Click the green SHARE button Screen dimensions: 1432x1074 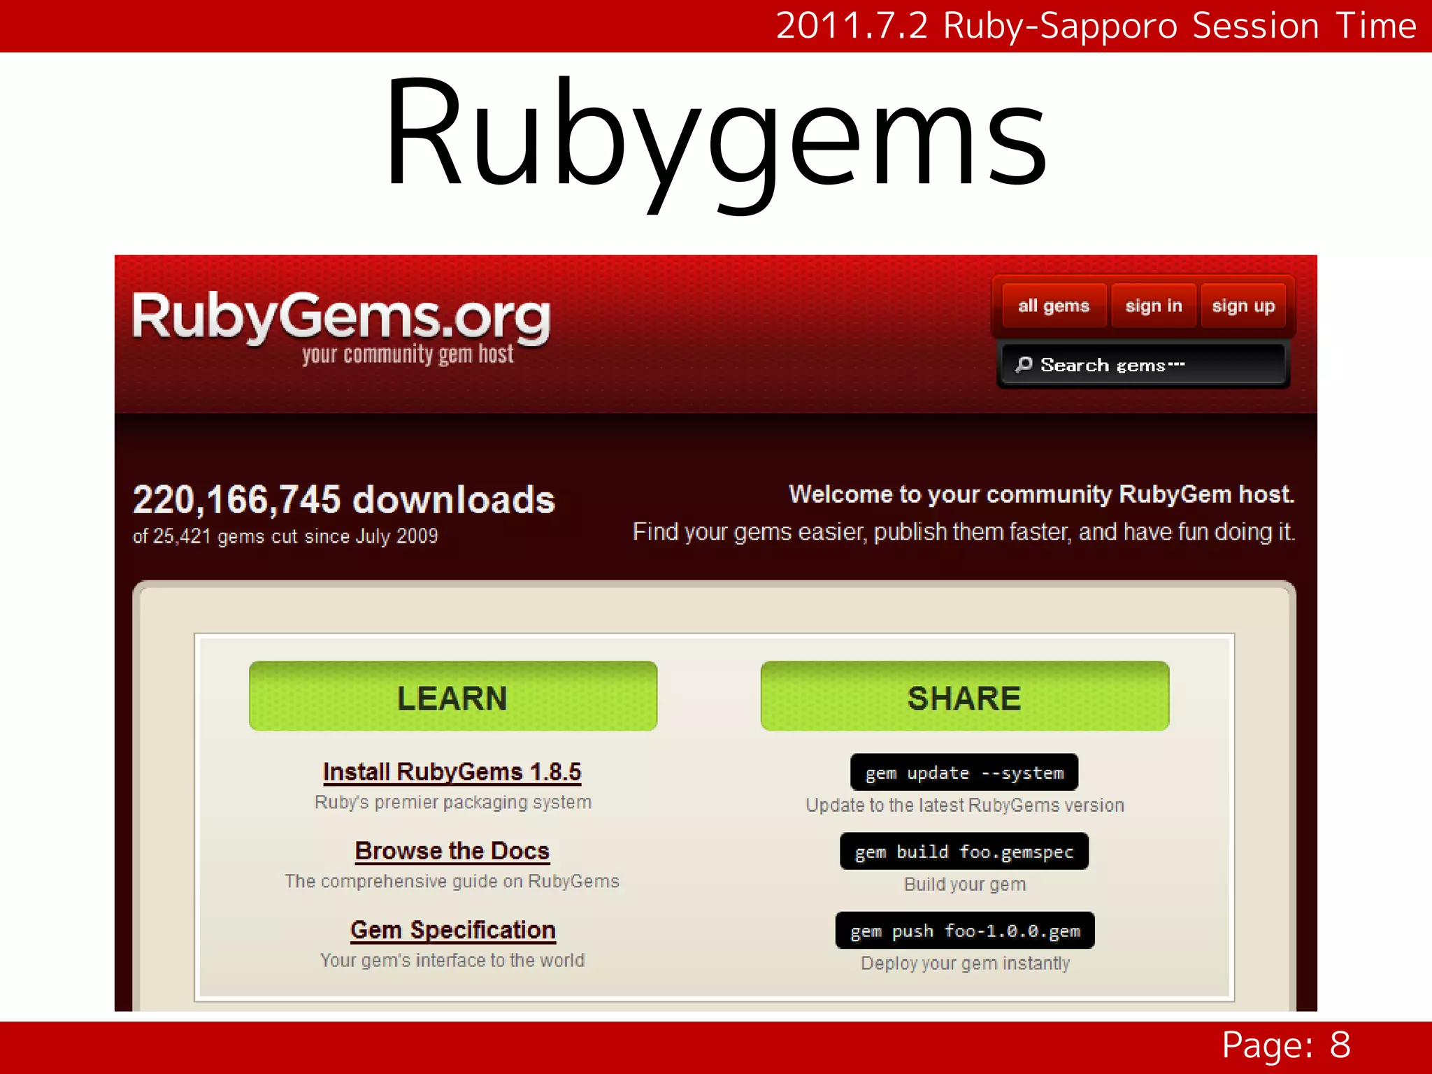[965, 696]
